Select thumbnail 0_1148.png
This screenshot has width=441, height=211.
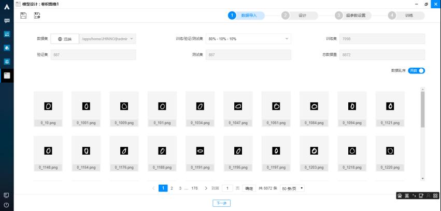pos(48,154)
